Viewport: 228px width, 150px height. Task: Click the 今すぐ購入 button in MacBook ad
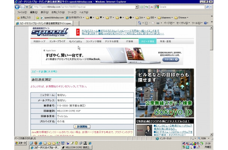coord(171,60)
